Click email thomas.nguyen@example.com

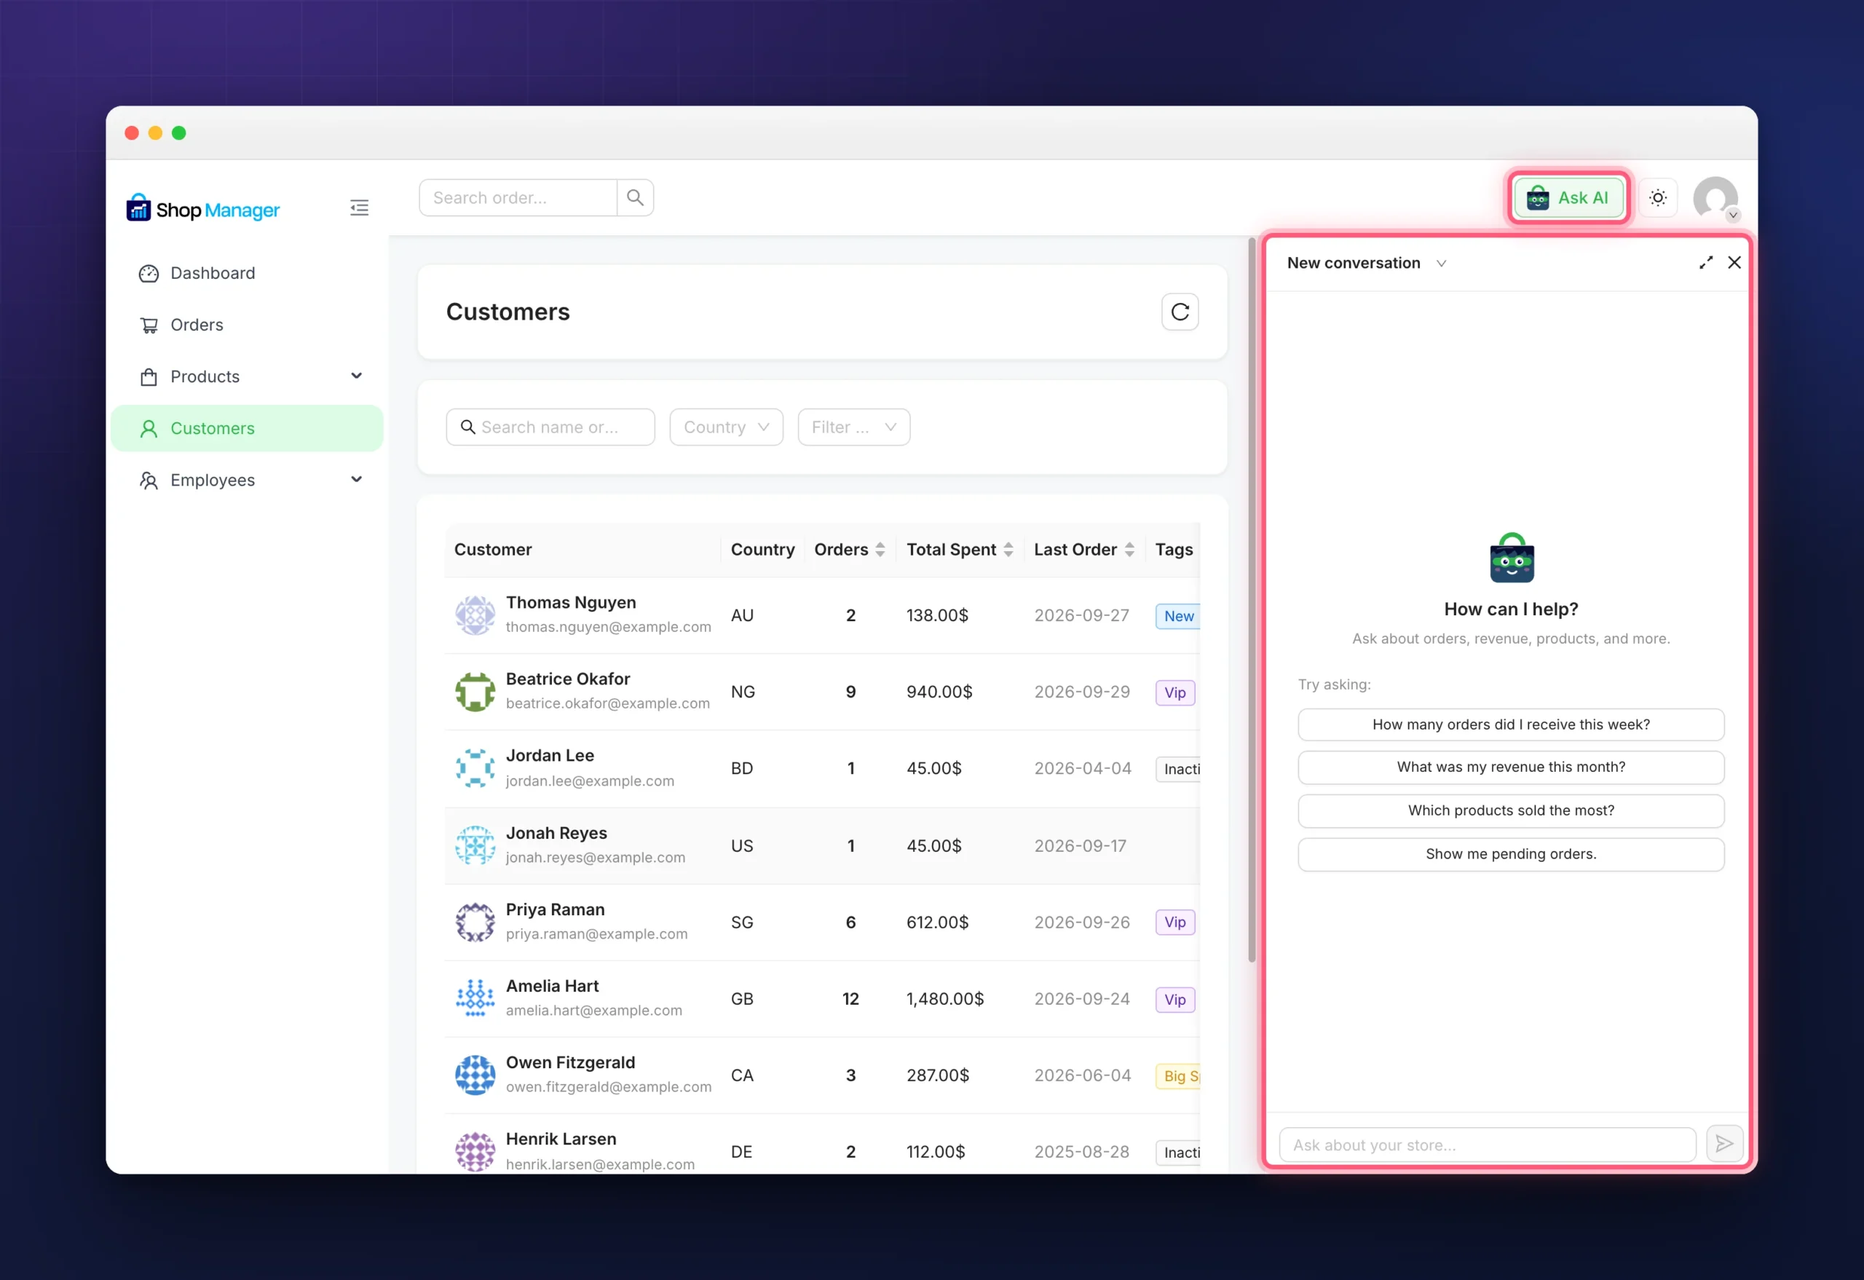coord(608,627)
